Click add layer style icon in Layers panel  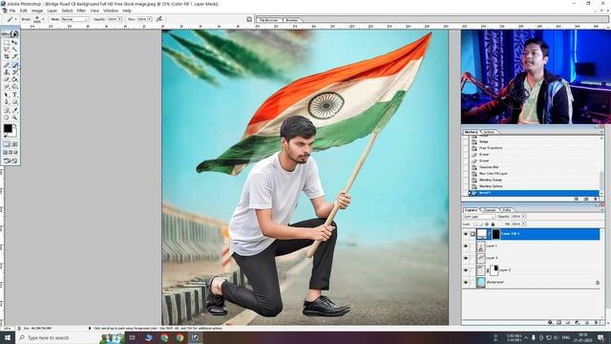pos(550,323)
